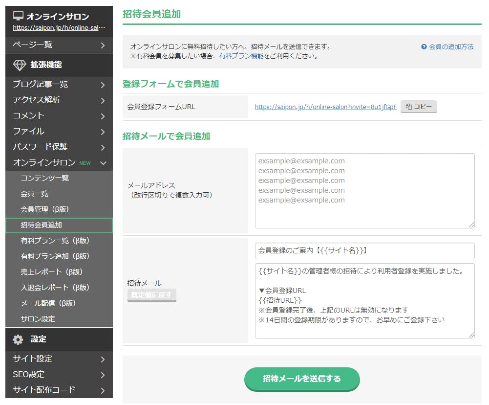Open 売上レポート (β版) page
This screenshot has width=489, height=405.
(52, 272)
